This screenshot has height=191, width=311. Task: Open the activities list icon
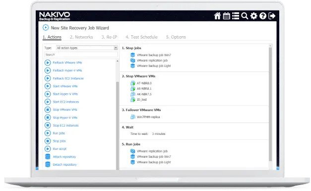pyautogui.click(x=236, y=16)
